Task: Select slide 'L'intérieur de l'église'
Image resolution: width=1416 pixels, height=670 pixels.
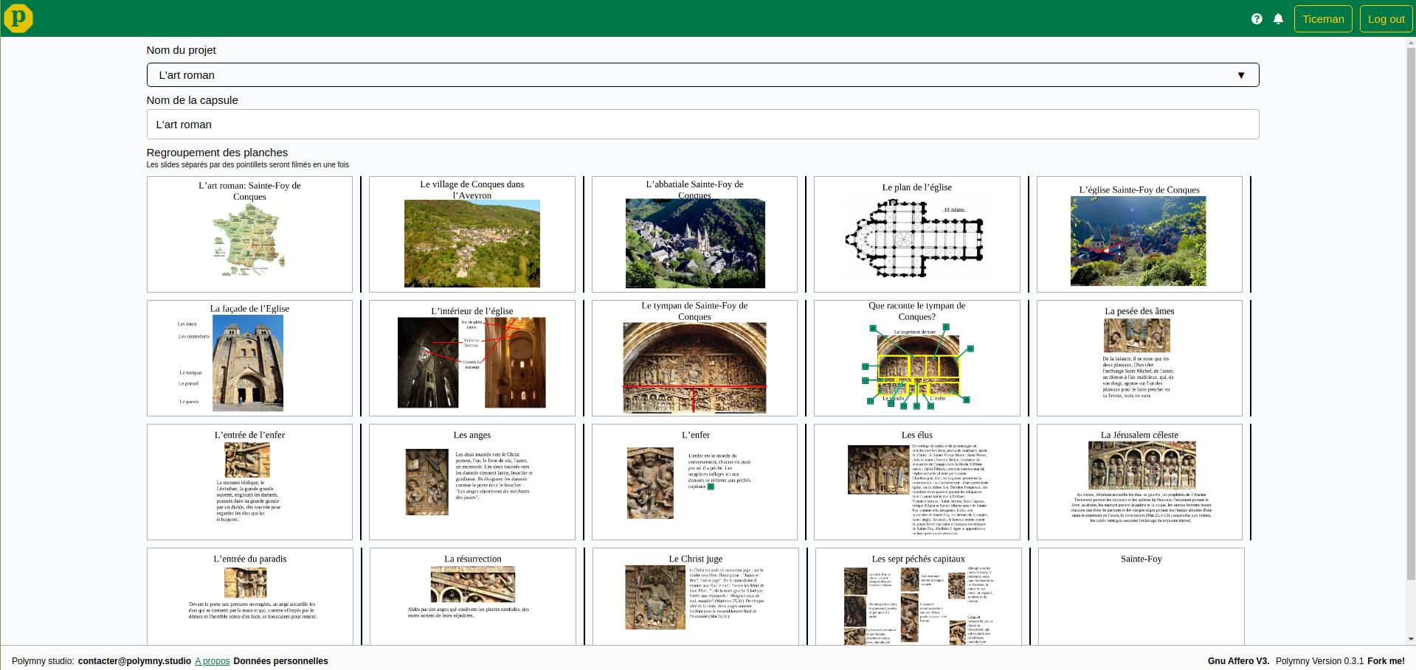Action: click(x=472, y=358)
